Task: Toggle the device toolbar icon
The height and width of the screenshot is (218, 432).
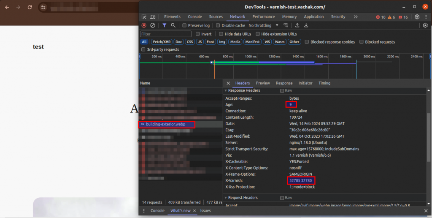Action: (x=153, y=17)
